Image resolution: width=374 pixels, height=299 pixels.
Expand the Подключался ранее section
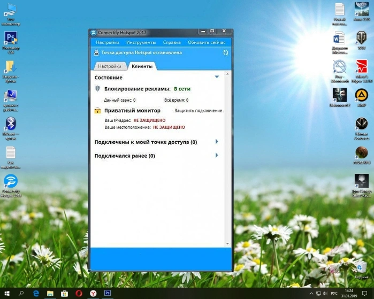tap(217, 156)
